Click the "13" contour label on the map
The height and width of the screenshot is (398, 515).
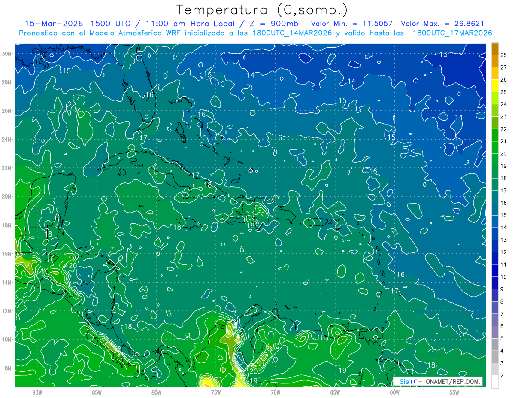[x=443, y=55]
